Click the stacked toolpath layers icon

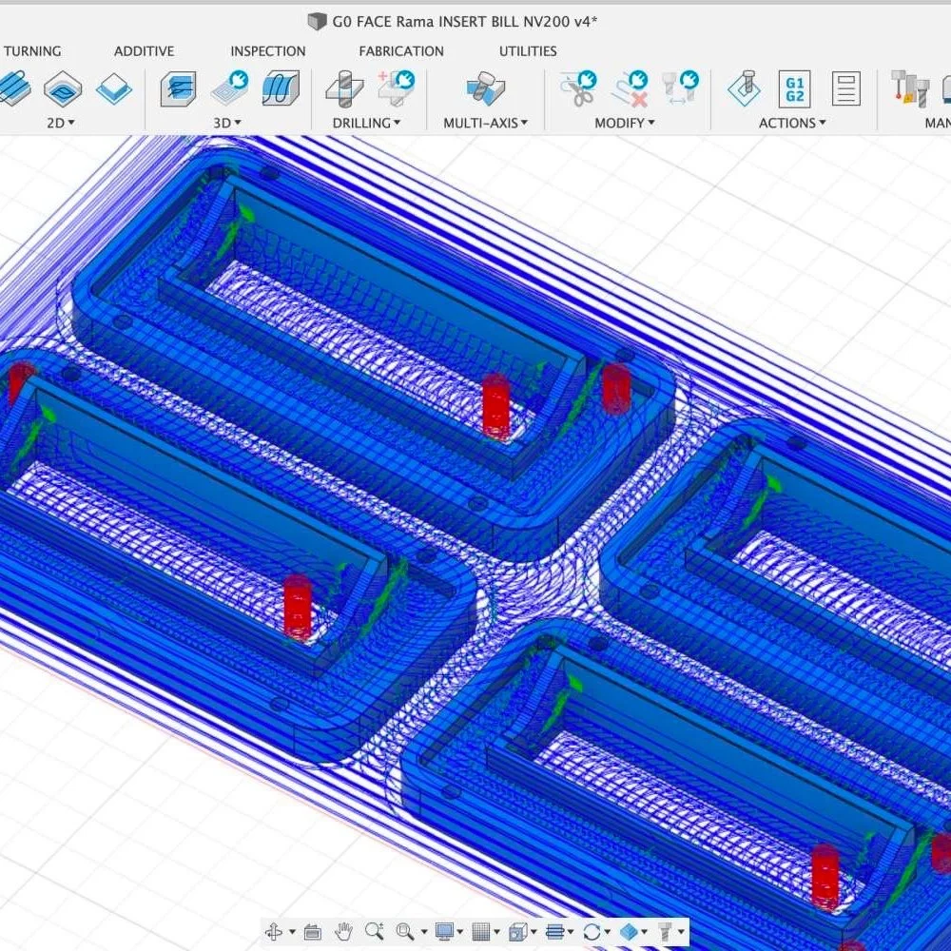(x=555, y=931)
